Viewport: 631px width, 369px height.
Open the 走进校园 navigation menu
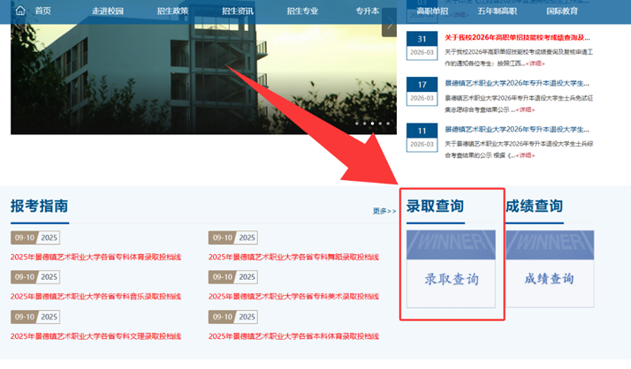108,11
